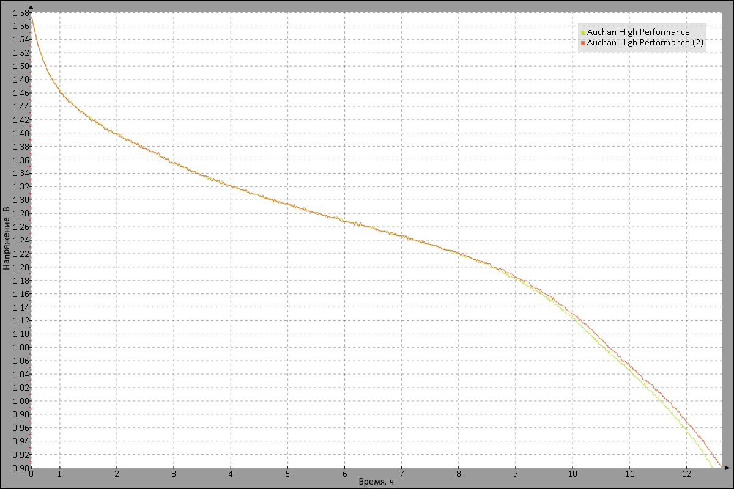Screen dimensions: 734x489
Task: Click the 1.24 voltage axis label
Action: coord(20,240)
